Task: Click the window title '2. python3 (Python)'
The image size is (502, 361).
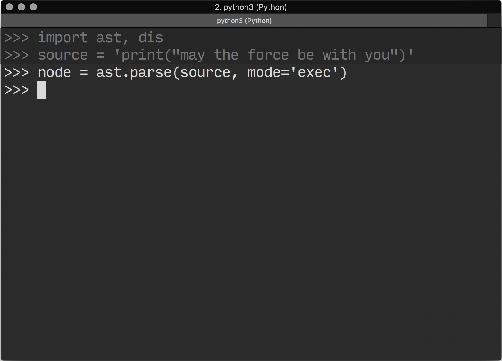Action: coord(251,7)
